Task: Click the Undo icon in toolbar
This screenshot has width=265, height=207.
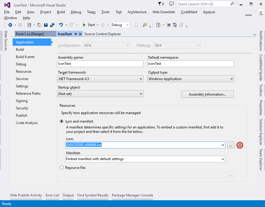Action: (61, 25)
